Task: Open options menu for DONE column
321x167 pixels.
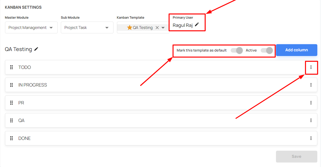Action: pos(311,138)
